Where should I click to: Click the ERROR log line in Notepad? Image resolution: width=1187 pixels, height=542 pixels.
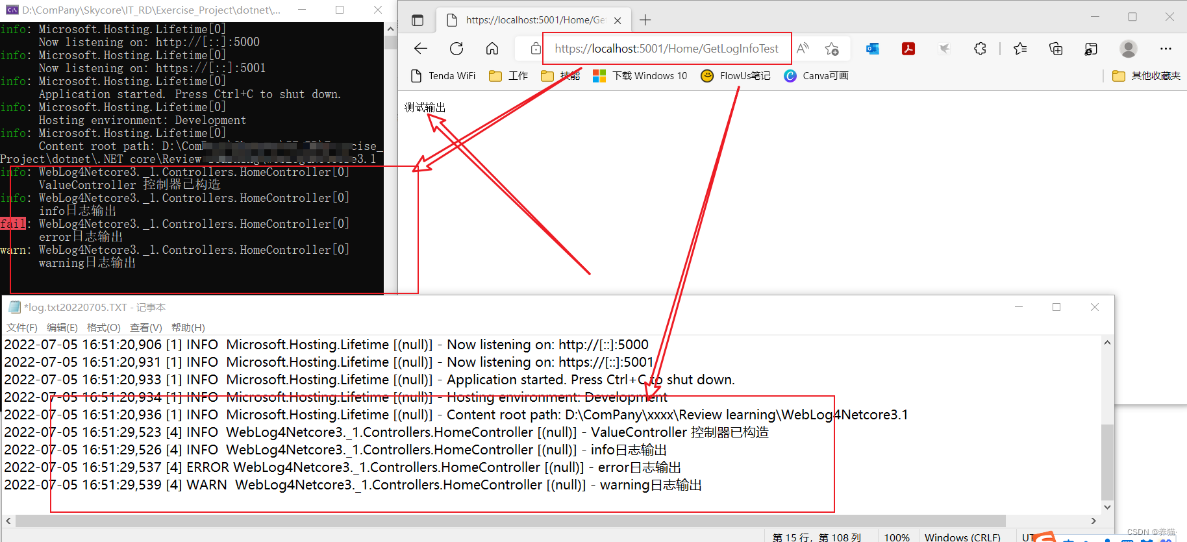[x=343, y=467]
